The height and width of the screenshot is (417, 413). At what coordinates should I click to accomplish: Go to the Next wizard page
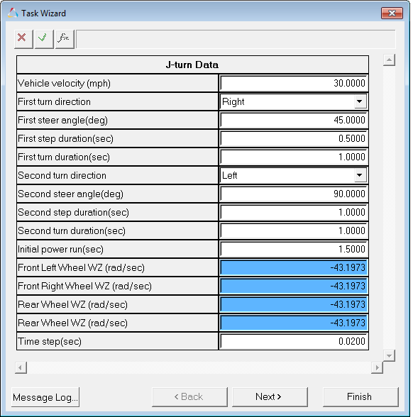pos(270,397)
